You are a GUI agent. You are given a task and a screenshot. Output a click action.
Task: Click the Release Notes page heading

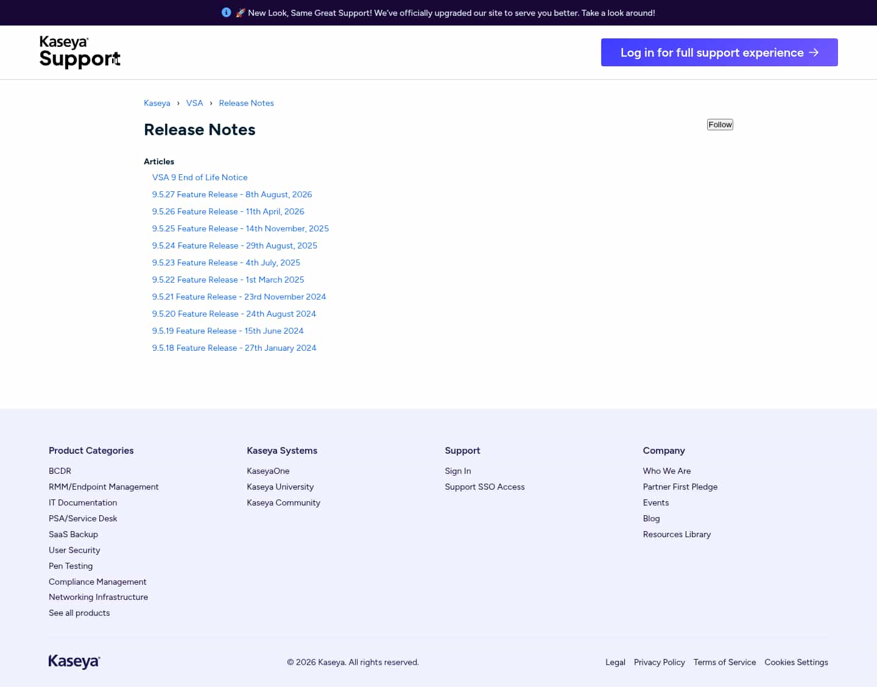click(200, 130)
